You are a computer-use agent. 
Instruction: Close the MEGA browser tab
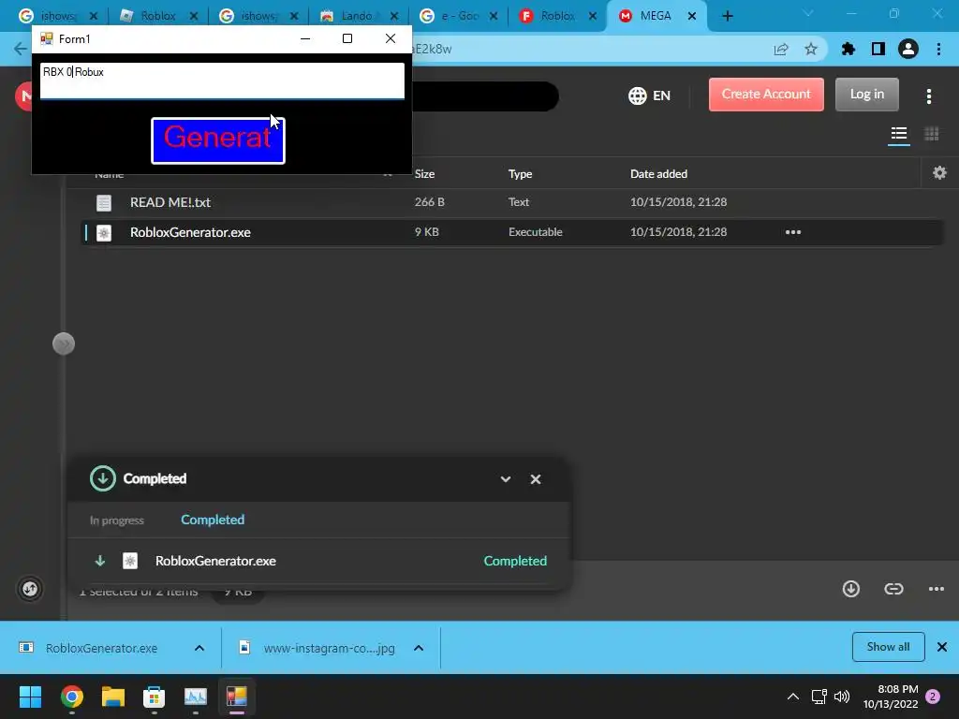tap(692, 16)
